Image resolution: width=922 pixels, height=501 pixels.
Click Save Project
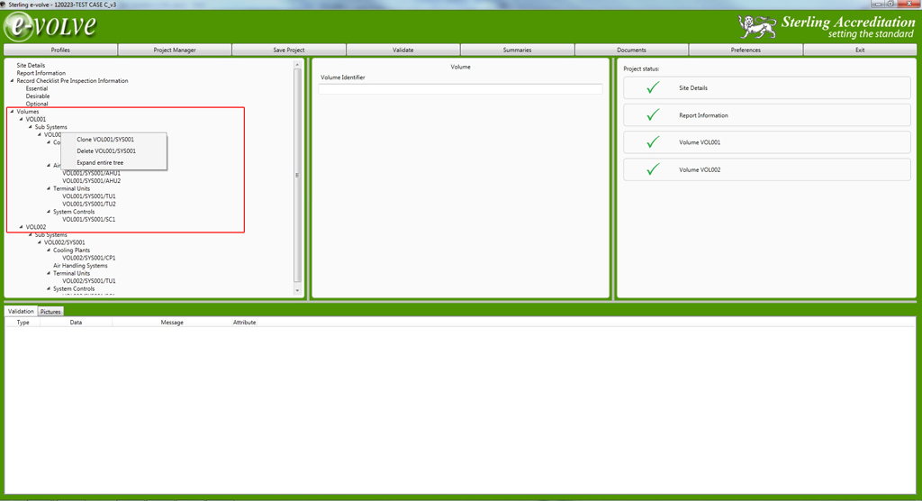289,50
